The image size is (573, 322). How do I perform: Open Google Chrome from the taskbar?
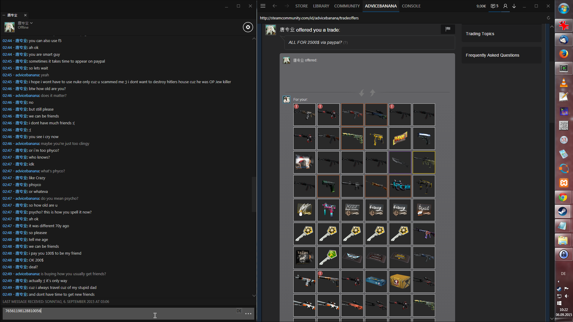563,197
